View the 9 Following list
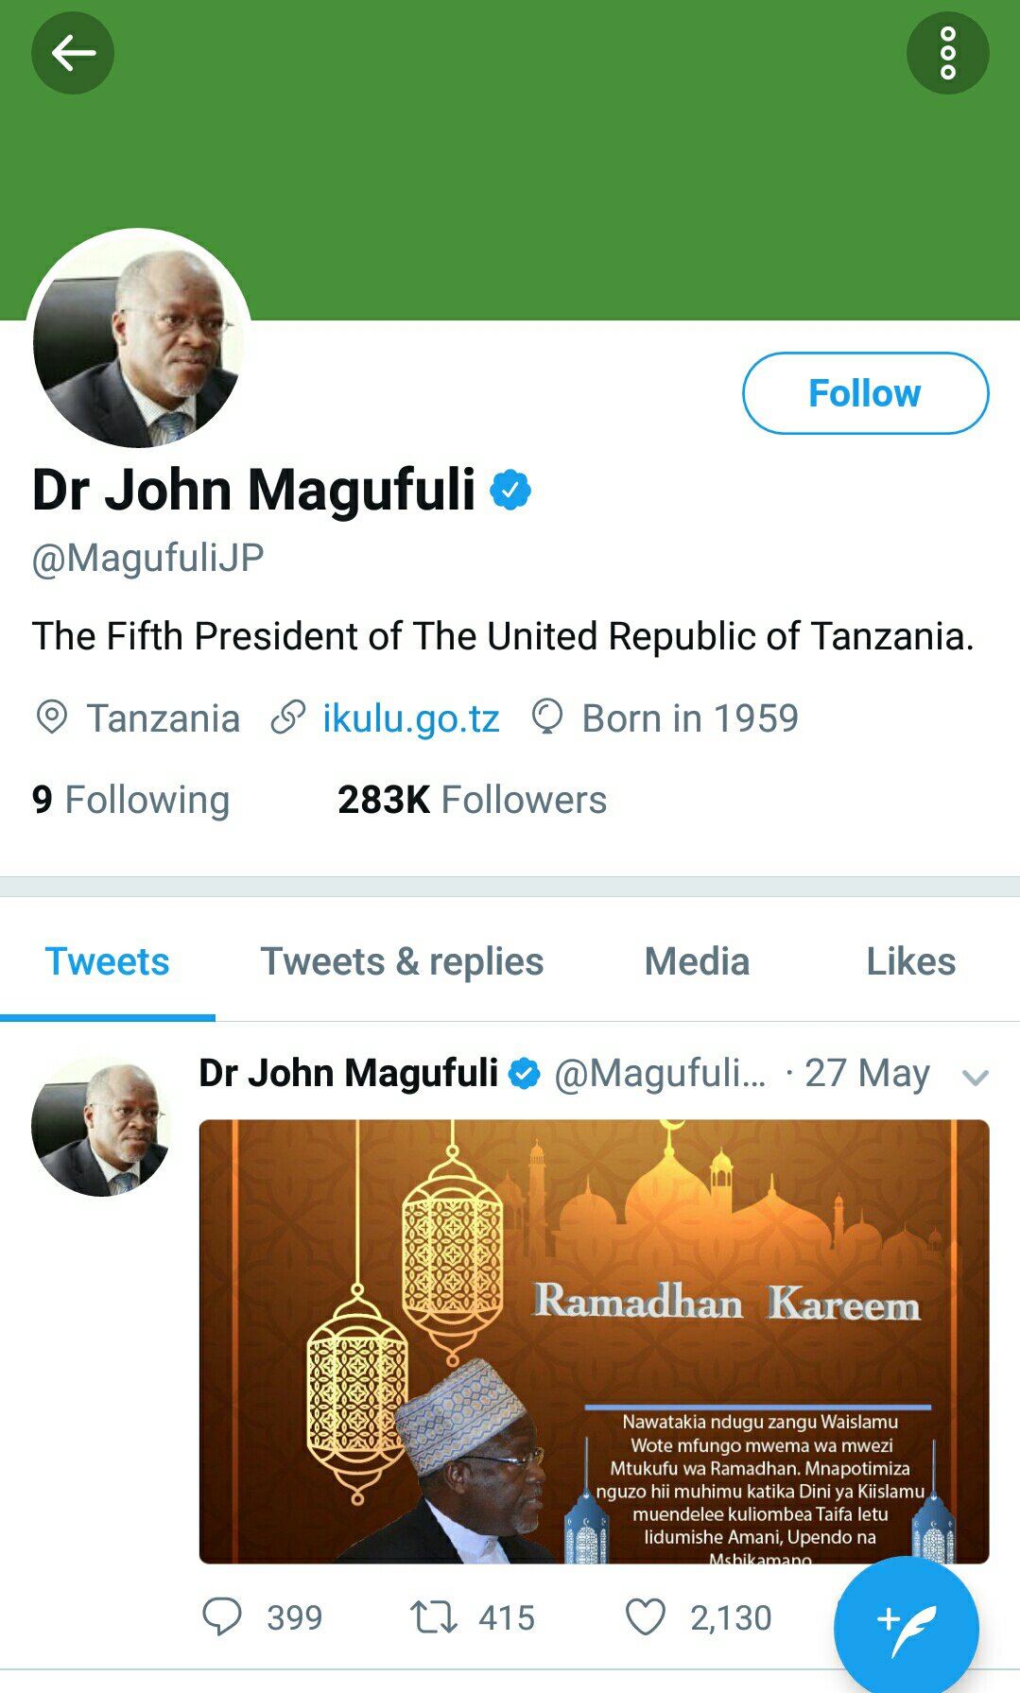The width and height of the screenshot is (1020, 1693). tap(130, 800)
